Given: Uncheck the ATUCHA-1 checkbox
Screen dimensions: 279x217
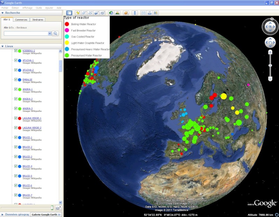Looking at the screenshot, I should (16, 60).
